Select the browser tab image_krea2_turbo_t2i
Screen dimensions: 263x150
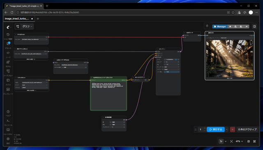pyautogui.click(x=24, y=6)
